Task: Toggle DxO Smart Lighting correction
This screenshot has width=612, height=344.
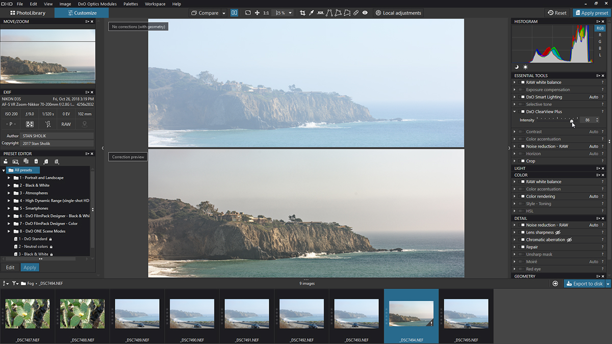Action: click(x=522, y=97)
